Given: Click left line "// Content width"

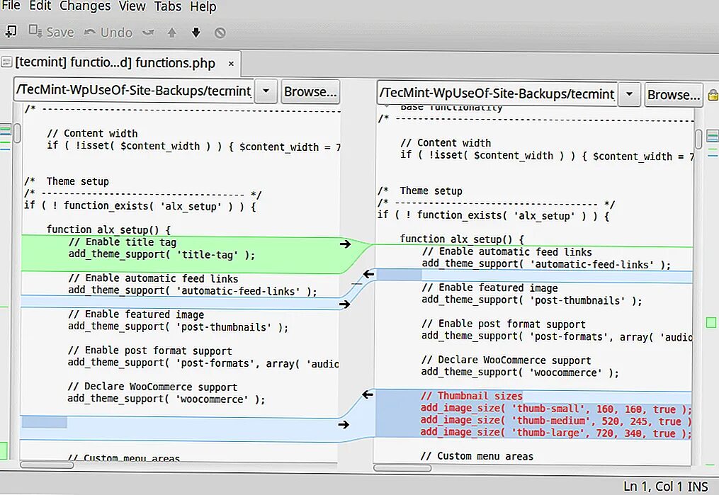Looking at the screenshot, I should (92, 133).
